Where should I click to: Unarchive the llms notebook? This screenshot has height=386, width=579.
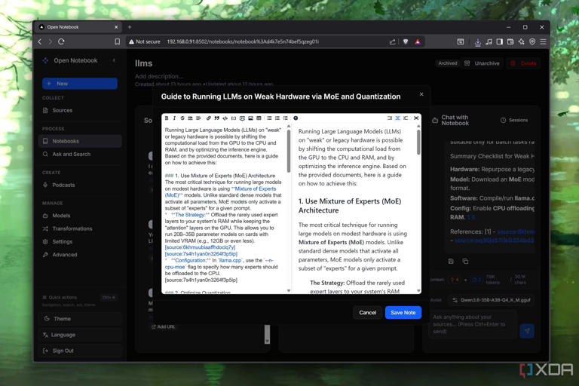coord(482,63)
